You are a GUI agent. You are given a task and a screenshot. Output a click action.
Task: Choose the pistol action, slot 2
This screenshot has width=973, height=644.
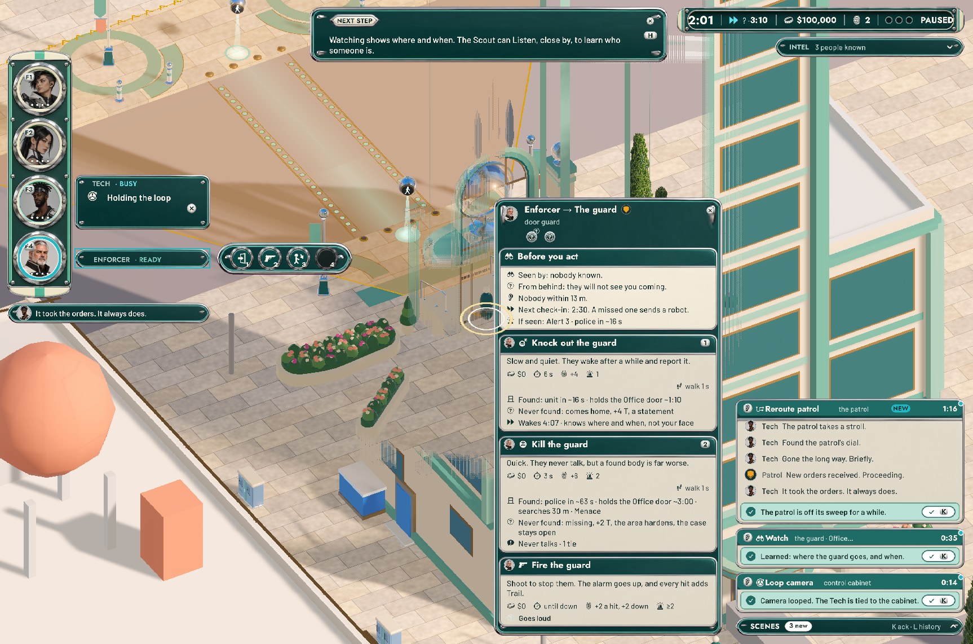[x=270, y=259]
